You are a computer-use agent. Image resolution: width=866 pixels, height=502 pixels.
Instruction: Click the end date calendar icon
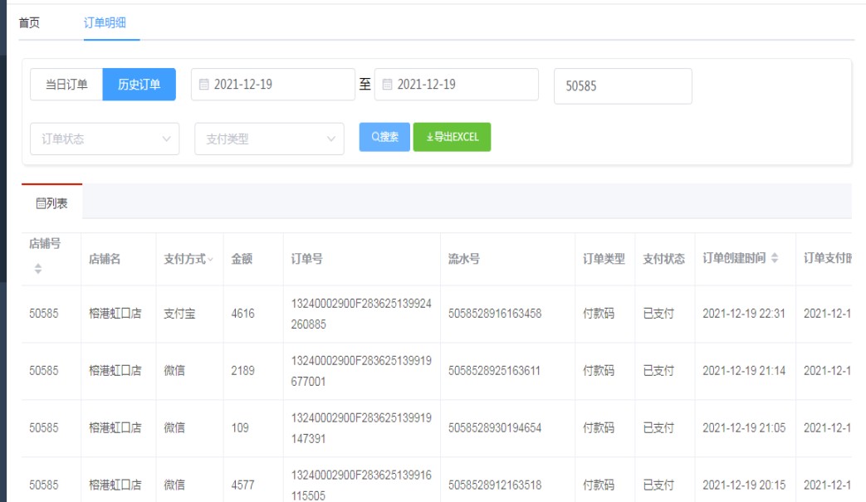[x=388, y=85]
